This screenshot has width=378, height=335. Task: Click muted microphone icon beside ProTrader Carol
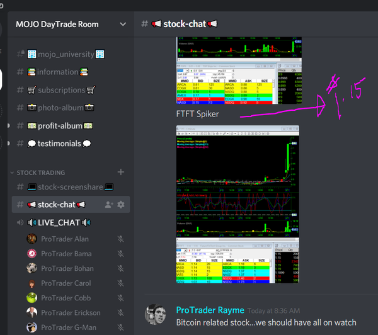120,283
